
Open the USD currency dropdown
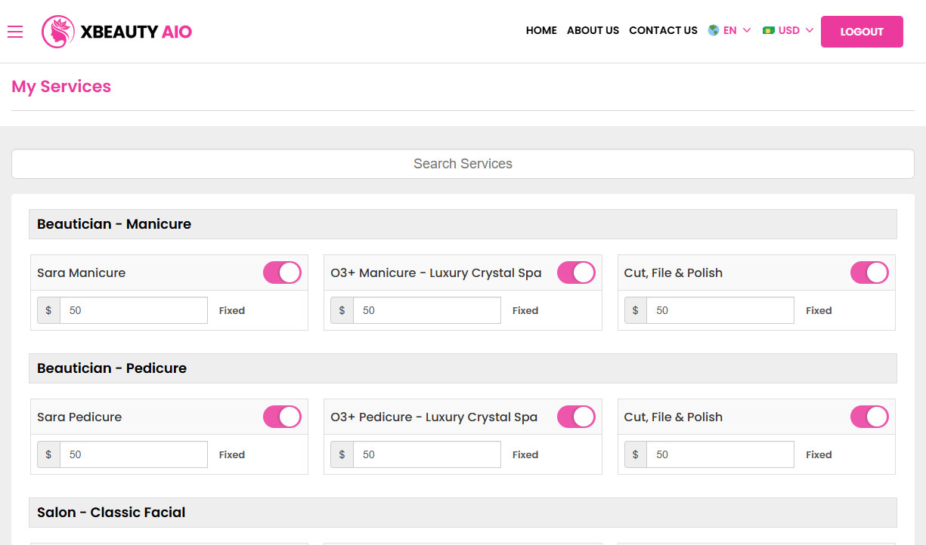[x=791, y=30]
